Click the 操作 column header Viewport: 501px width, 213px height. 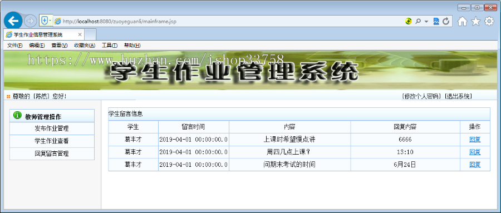pyautogui.click(x=475, y=127)
